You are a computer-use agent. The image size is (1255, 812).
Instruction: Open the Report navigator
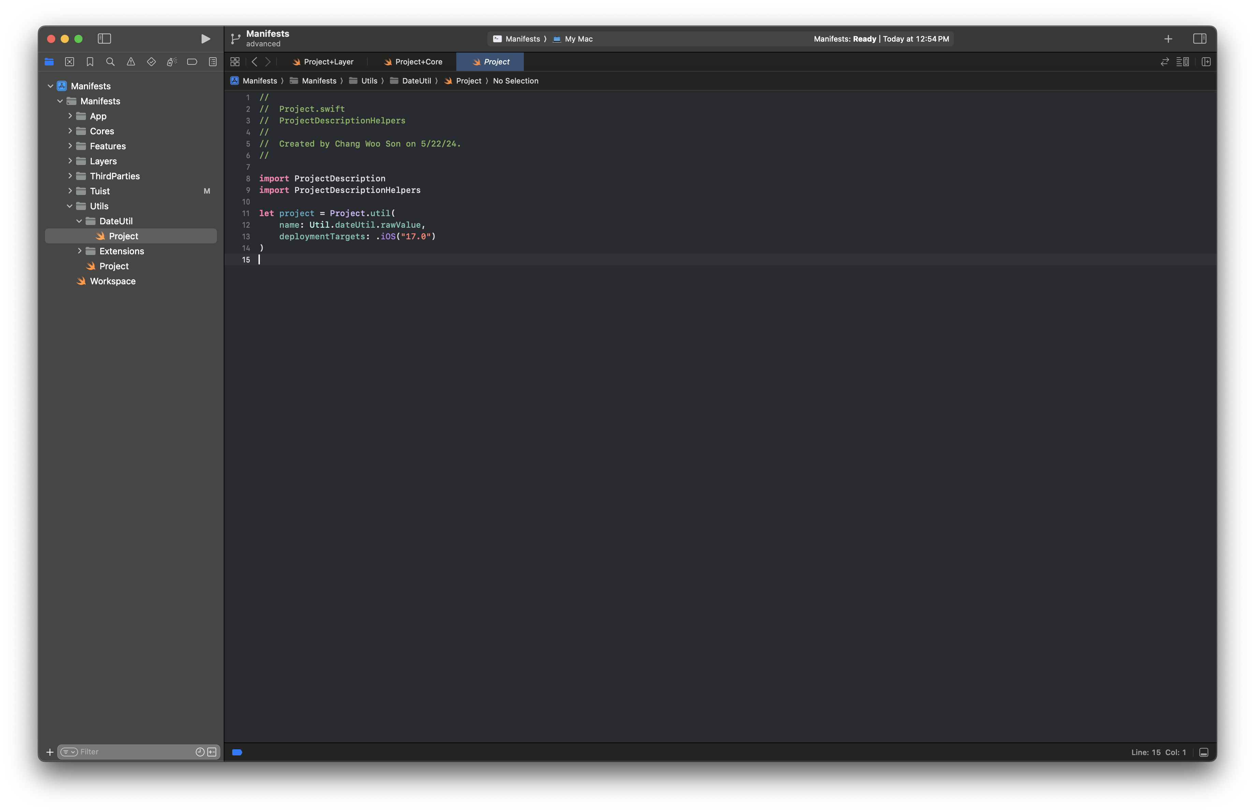coord(212,62)
